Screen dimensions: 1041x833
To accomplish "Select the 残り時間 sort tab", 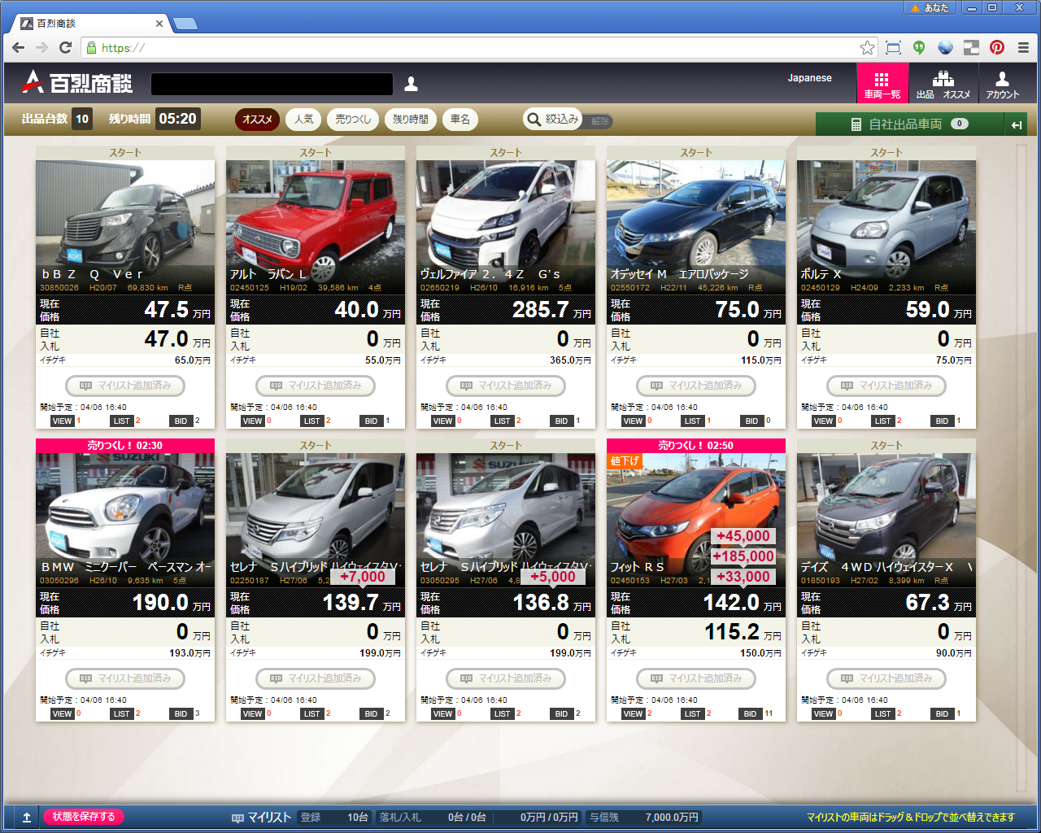I will (411, 120).
